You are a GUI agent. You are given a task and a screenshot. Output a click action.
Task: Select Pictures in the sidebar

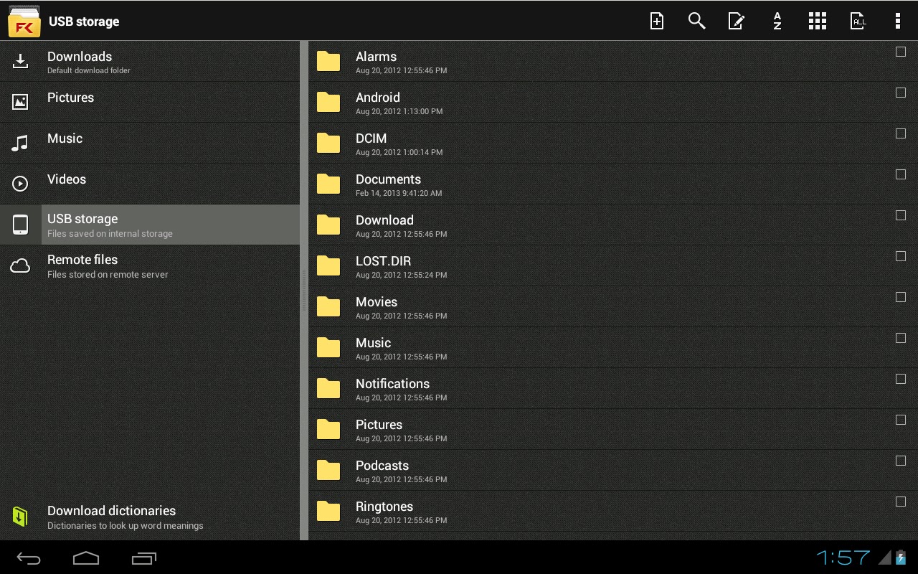tap(150, 103)
